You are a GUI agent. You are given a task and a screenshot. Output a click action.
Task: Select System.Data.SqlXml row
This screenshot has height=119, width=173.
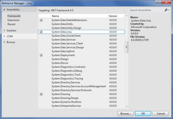tap(81, 51)
